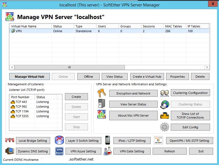Click the Port Number column header

click(x=22, y=97)
